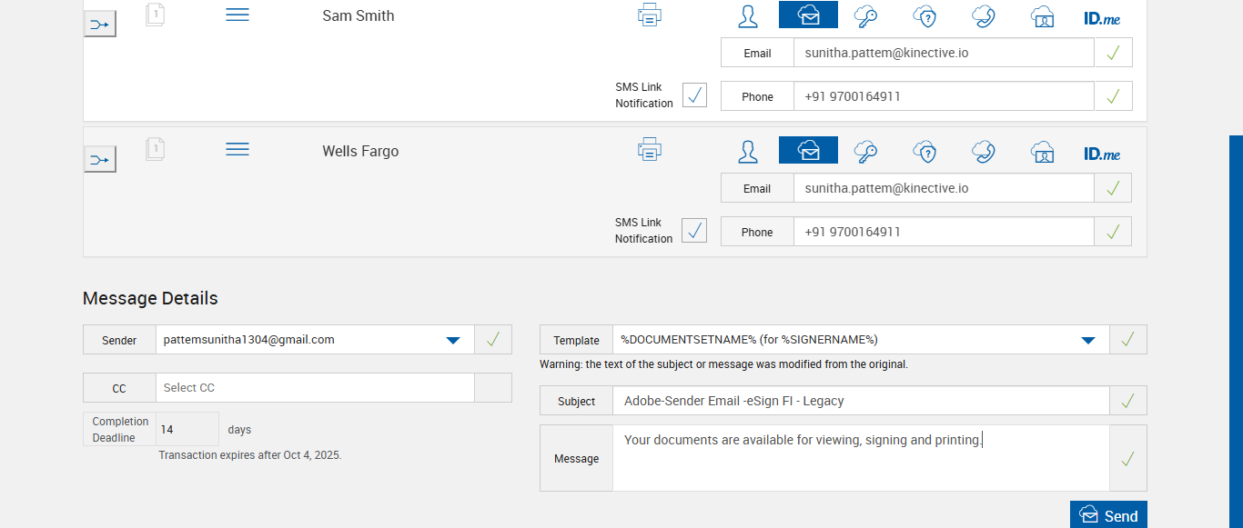Toggle SMS Link Notification for Wells Fargo
The image size is (1243, 528).
(x=694, y=231)
